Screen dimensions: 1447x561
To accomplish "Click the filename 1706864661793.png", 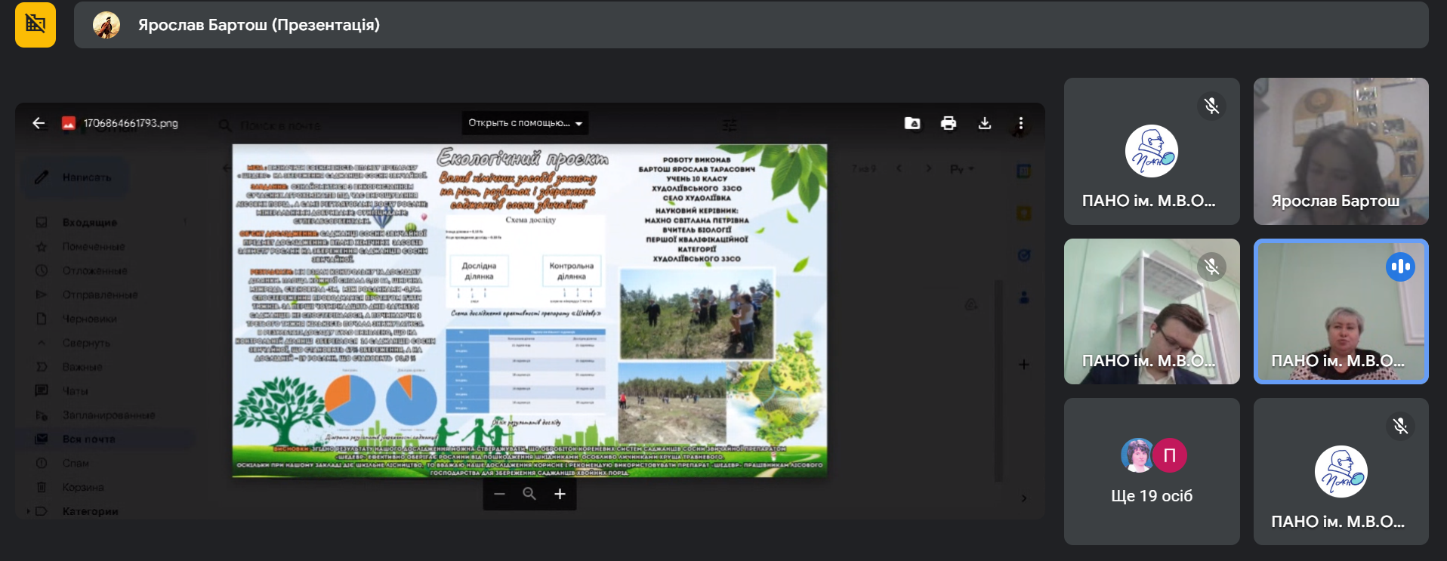I will [x=131, y=123].
